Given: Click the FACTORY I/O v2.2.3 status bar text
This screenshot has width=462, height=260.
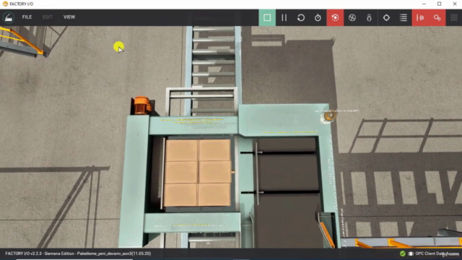Looking at the screenshot, I should point(78,253).
